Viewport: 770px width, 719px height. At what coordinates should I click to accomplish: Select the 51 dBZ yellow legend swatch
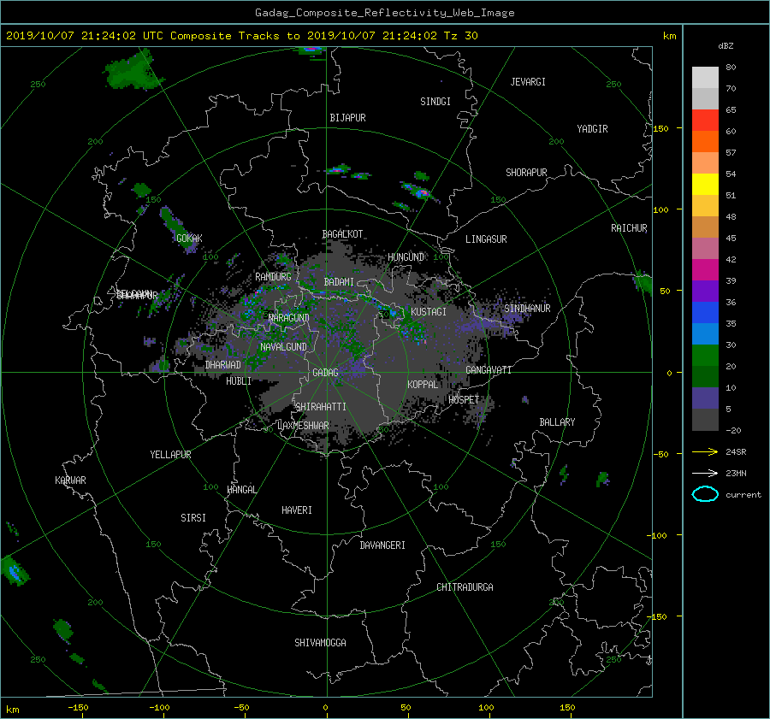(x=705, y=185)
